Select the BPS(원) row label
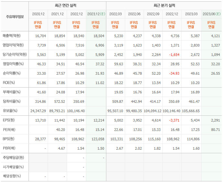Image resolution: width=224 pixels, height=182 pixels. pyautogui.click(x=8, y=139)
